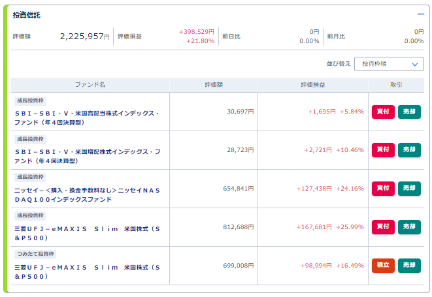The image size is (432, 297).
Task: Open ニッセイNASDAQ100インデックスファンド link
Action: click(x=87, y=195)
